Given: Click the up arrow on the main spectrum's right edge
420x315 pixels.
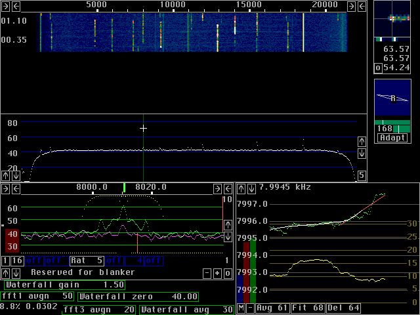Looking at the screenshot, I should pyautogui.click(x=362, y=142).
